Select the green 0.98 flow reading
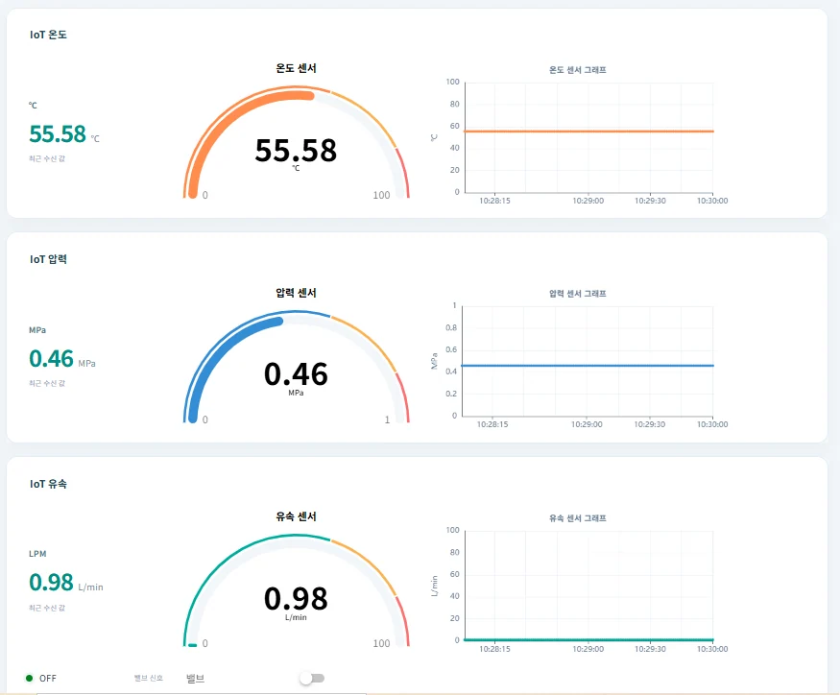 [x=51, y=583]
